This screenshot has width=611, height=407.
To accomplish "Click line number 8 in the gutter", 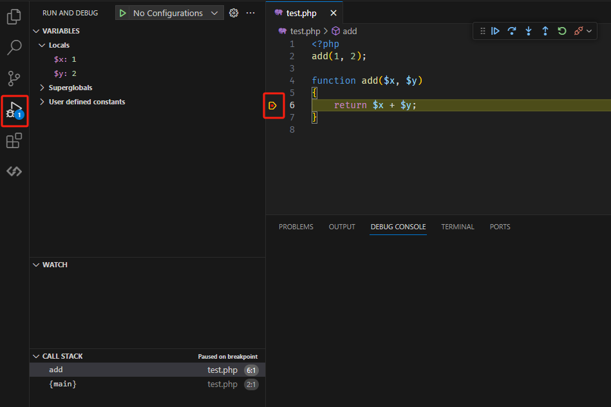I will tap(292, 130).
